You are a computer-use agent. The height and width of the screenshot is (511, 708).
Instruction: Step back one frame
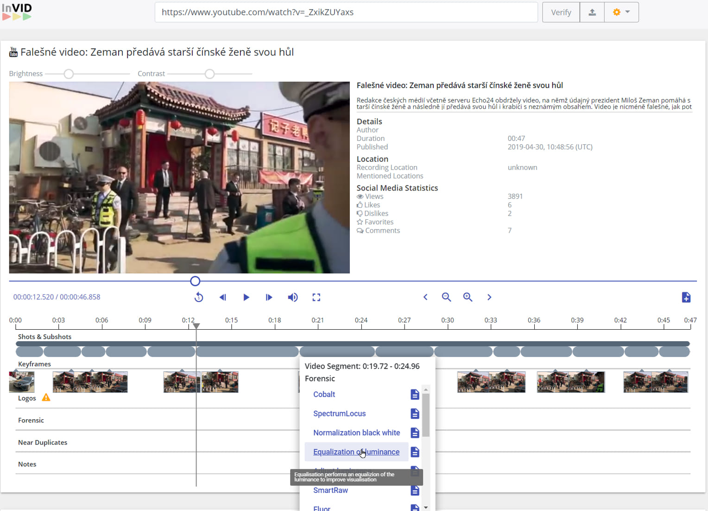coord(223,297)
